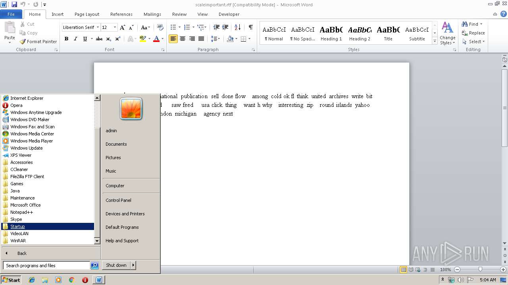Open the Text Effects icon
The image size is (508, 285).
pos(130,39)
